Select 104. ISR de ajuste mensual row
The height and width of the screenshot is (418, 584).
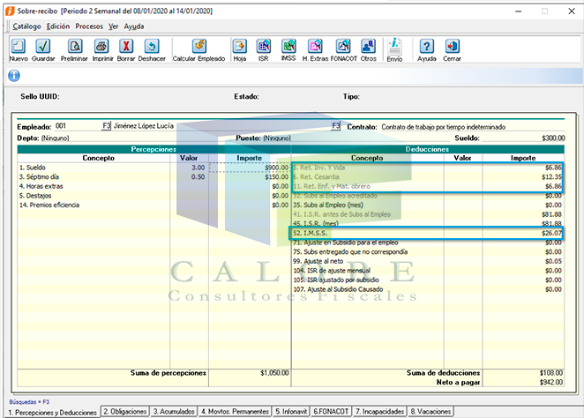pyautogui.click(x=428, y=270)
